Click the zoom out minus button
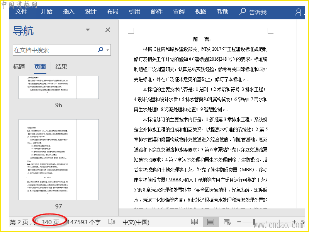Screen dimensions: 309x232 [239, 222]
